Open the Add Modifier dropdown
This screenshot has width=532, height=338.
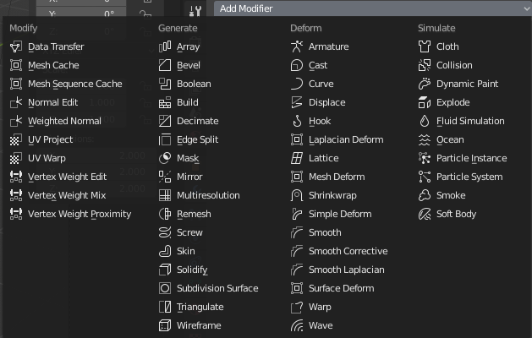click(x=364, y=8)
